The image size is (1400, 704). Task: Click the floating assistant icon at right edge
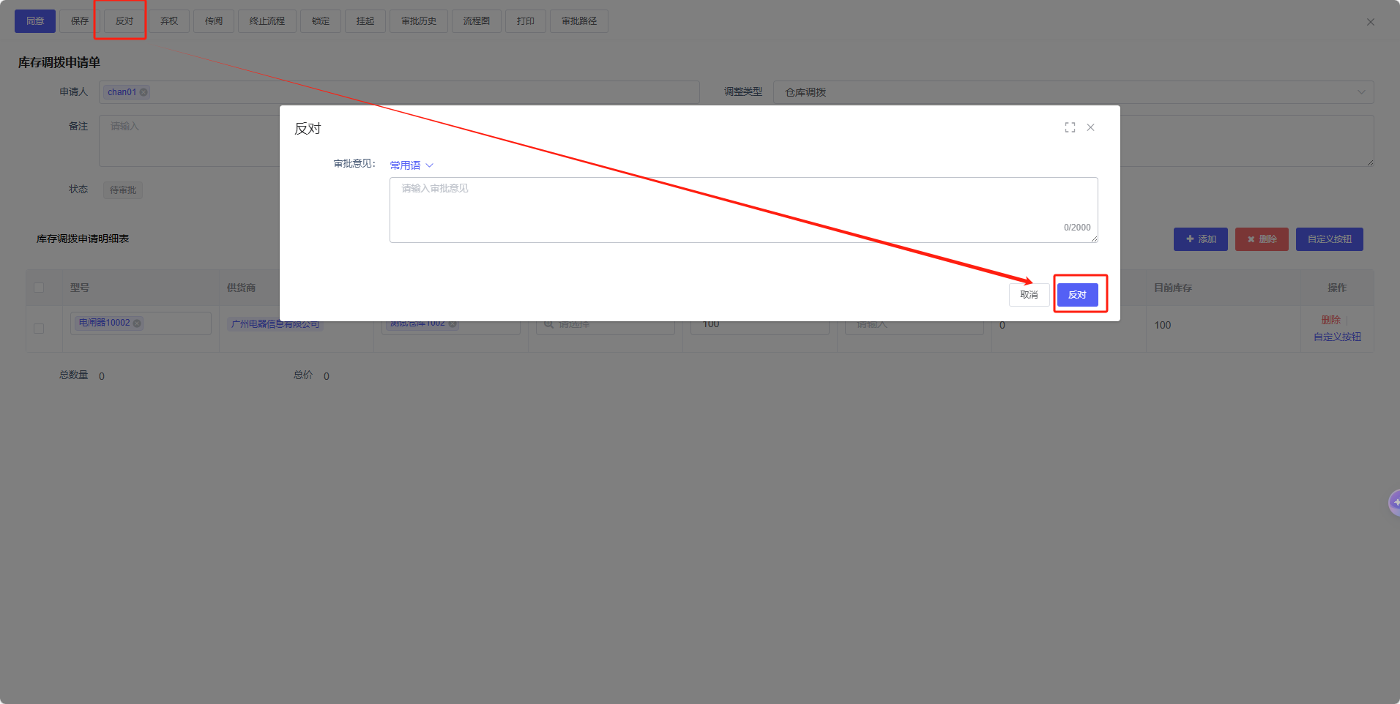[1394, 503]
